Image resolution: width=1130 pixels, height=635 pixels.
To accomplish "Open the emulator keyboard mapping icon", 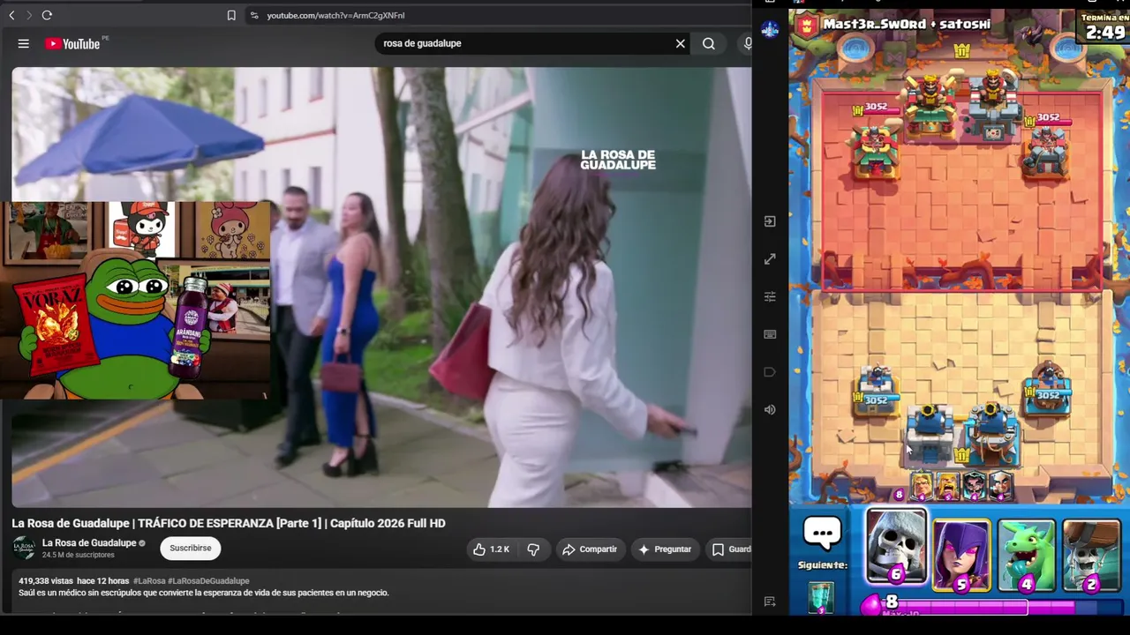I will [x=770, y=334].
